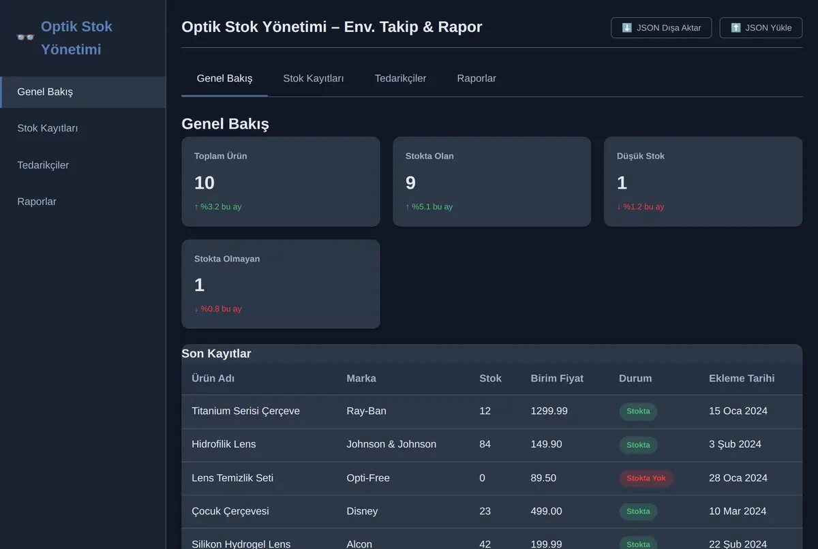Select the Çocuk Çerçevesi product name
The width and height of the screenshot is (818, 549).
coord(230,511)
